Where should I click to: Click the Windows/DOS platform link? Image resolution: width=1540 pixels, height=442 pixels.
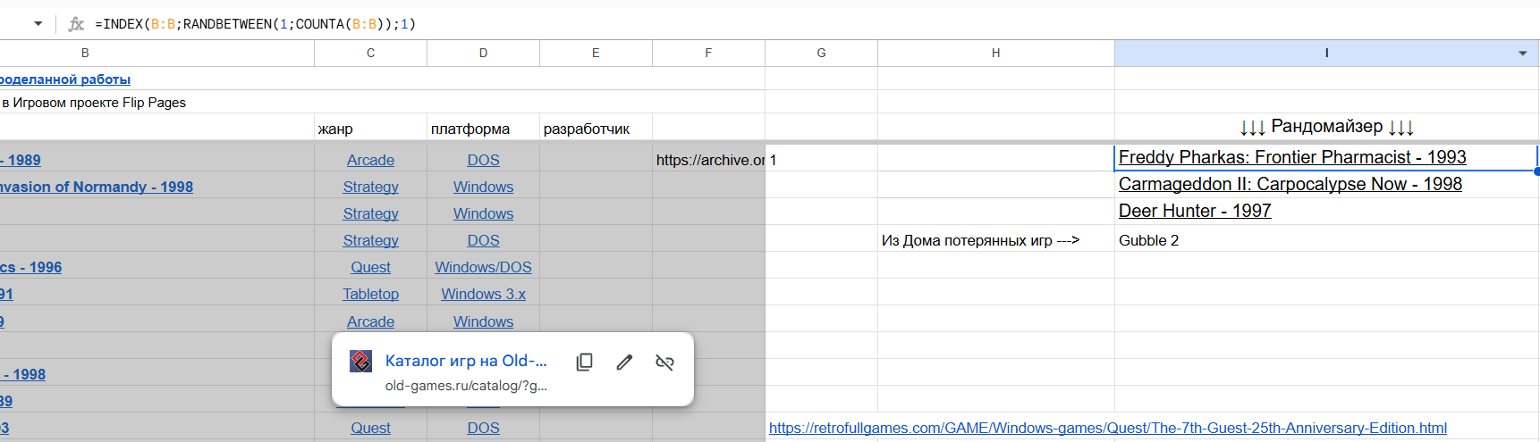[x=483, y=268]
